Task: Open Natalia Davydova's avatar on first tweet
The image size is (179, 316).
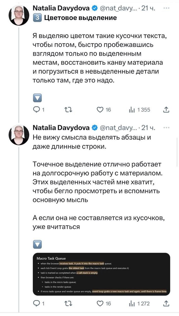Action: [x=18, y=15]
